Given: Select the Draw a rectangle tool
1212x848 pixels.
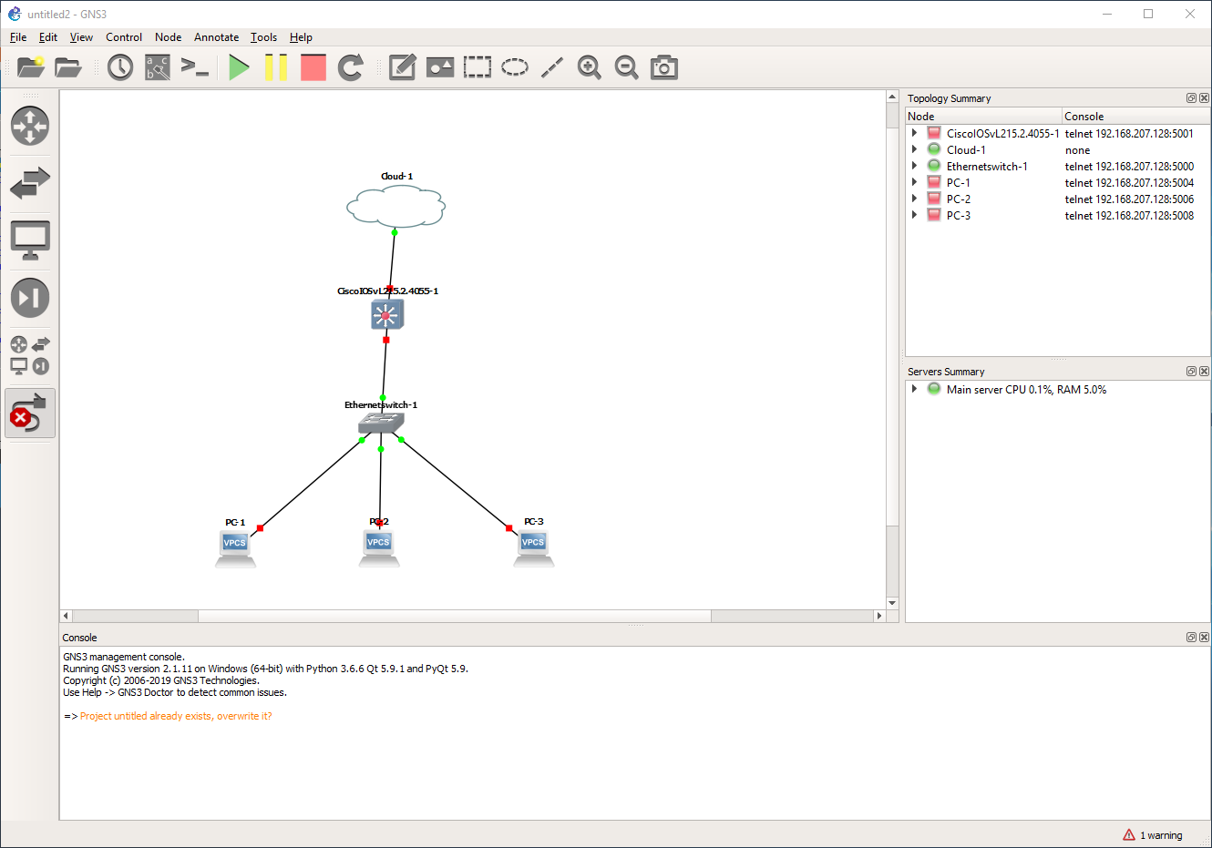Looking at the screenshot, I should [x=478, y=67].
